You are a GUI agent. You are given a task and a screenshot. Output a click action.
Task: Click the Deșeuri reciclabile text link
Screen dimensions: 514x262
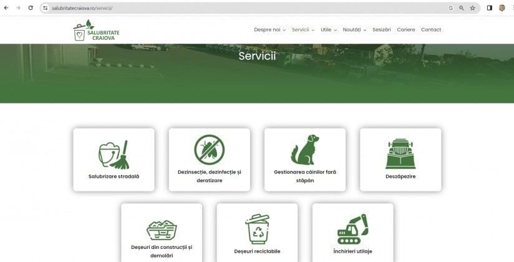[257, 251]
